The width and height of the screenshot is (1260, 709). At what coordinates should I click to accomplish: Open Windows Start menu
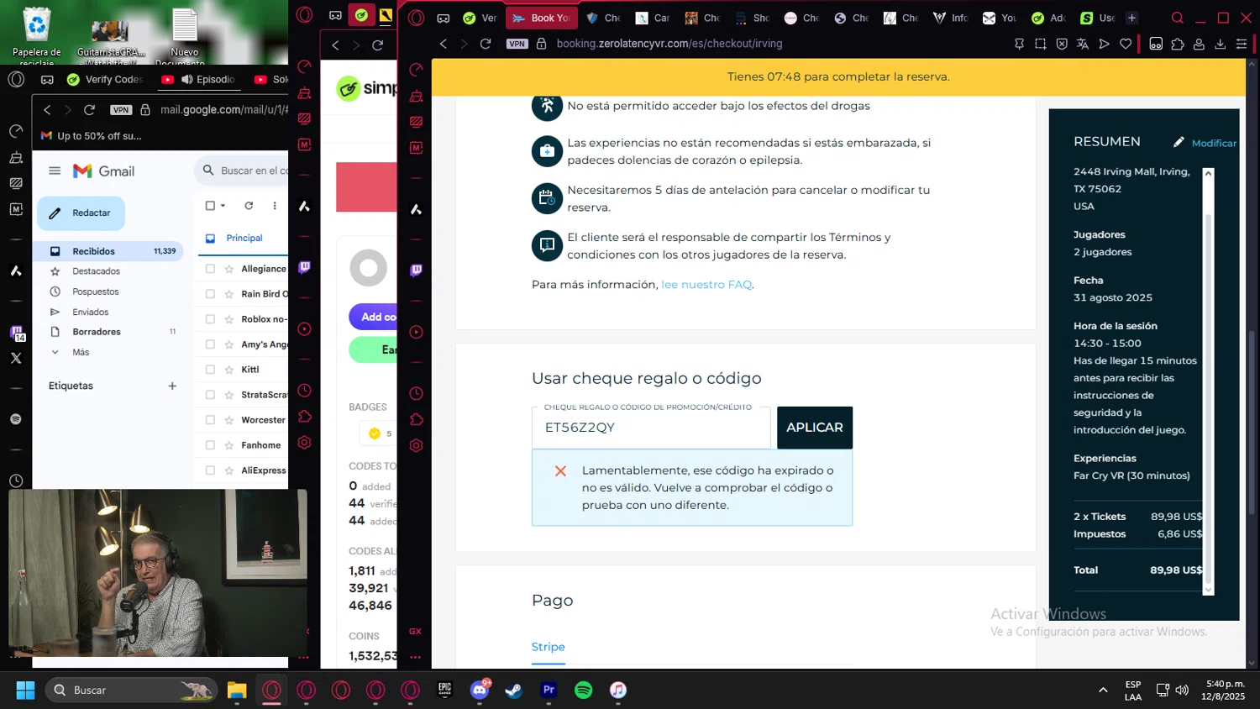pyautogui.click(x=25, y=691)
